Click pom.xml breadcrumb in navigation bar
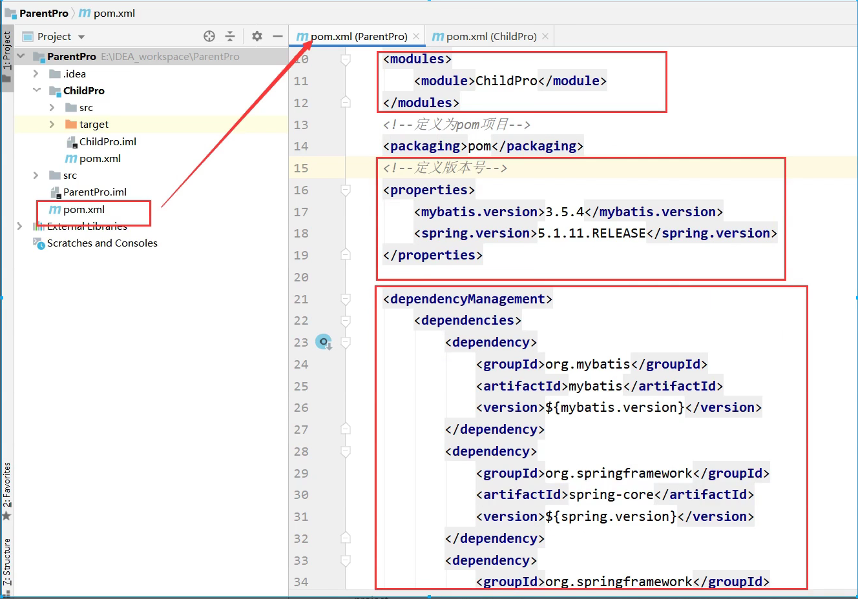 tap(107, 13)
